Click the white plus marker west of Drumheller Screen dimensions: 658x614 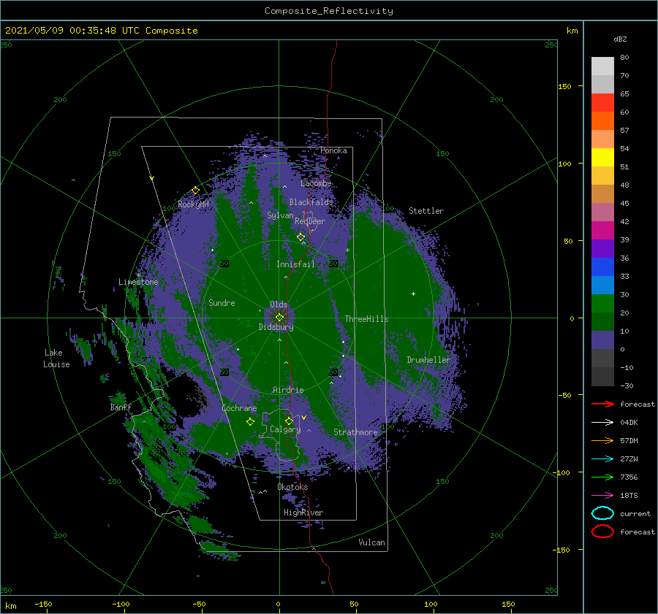(x=413, y=293)
